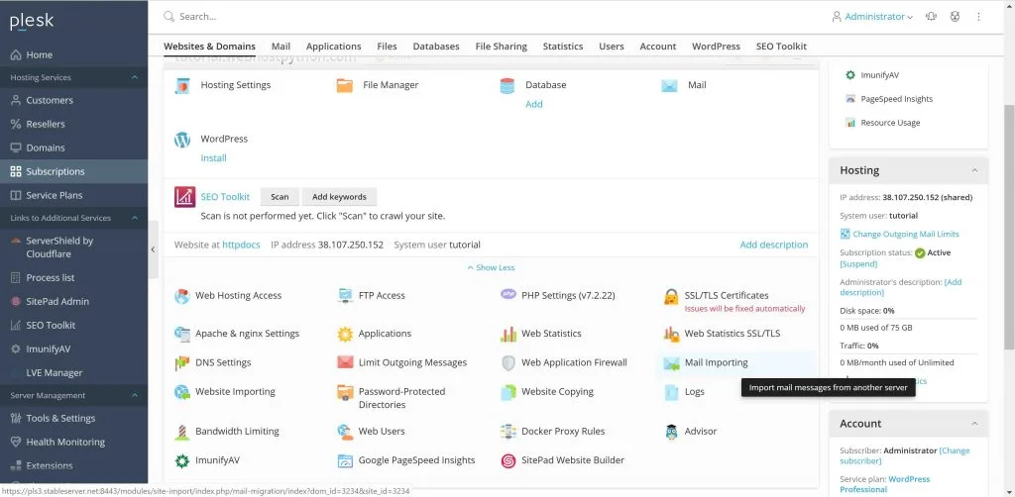Open the Web Application Firewall shield icon
This screenshot has height=497, width=1015.
click(508, 363)
